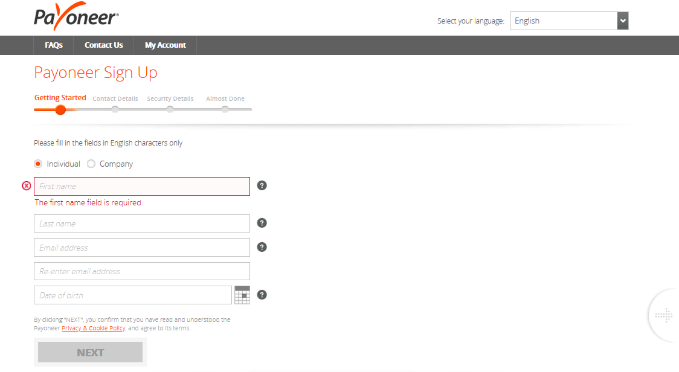Open help icon beside Last name field
The image size is (679, 372).
[x=262, y=223]
